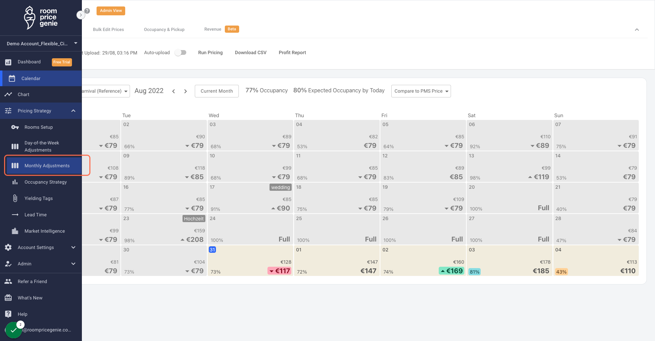
Task: Open the Aug 31 calendar cell
Action: point(250,261)
